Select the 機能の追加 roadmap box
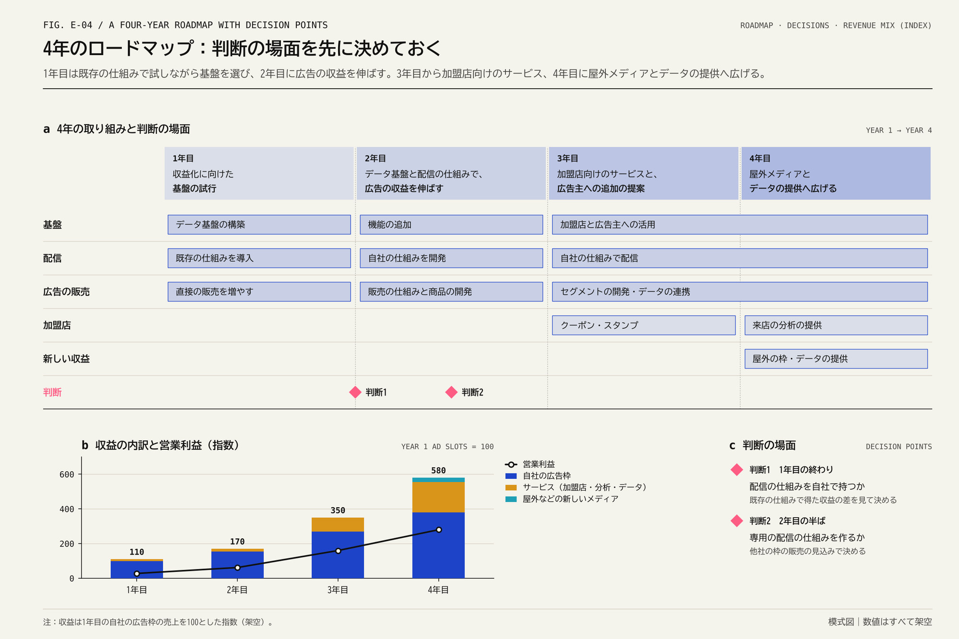Image resolution: width=959 pixels, height=639 pixels. (x=451, y=224)
